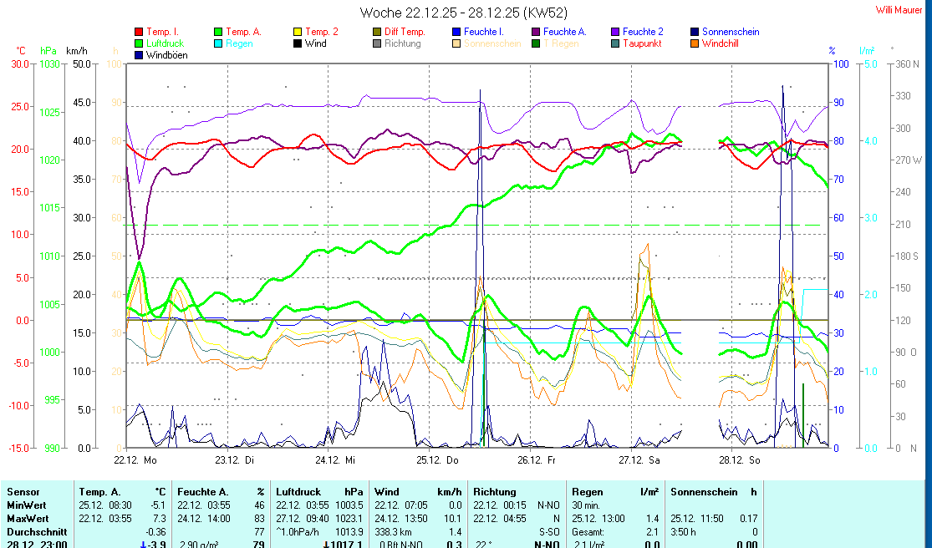Click the yellow Temp. 2 legend swatch
Image resolution: width=932 pixels, height=548 pixels.
pos(298,32)
